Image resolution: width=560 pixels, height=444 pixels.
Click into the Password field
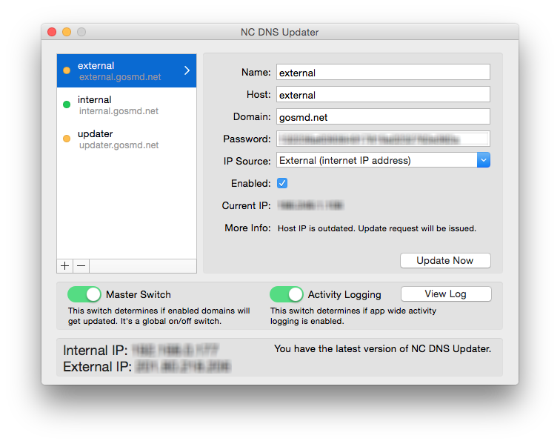pos(383,139)
